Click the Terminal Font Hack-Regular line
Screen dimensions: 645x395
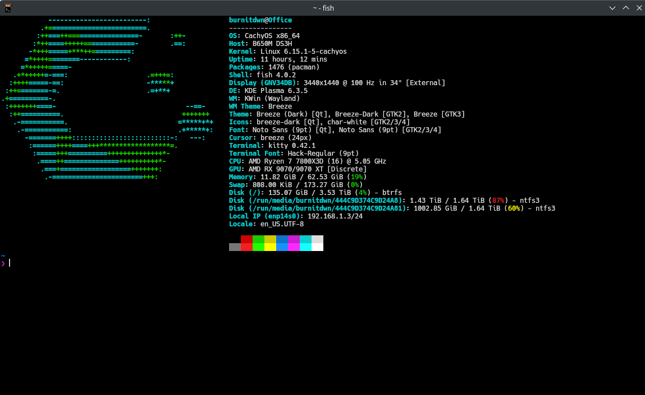[294, 153]
